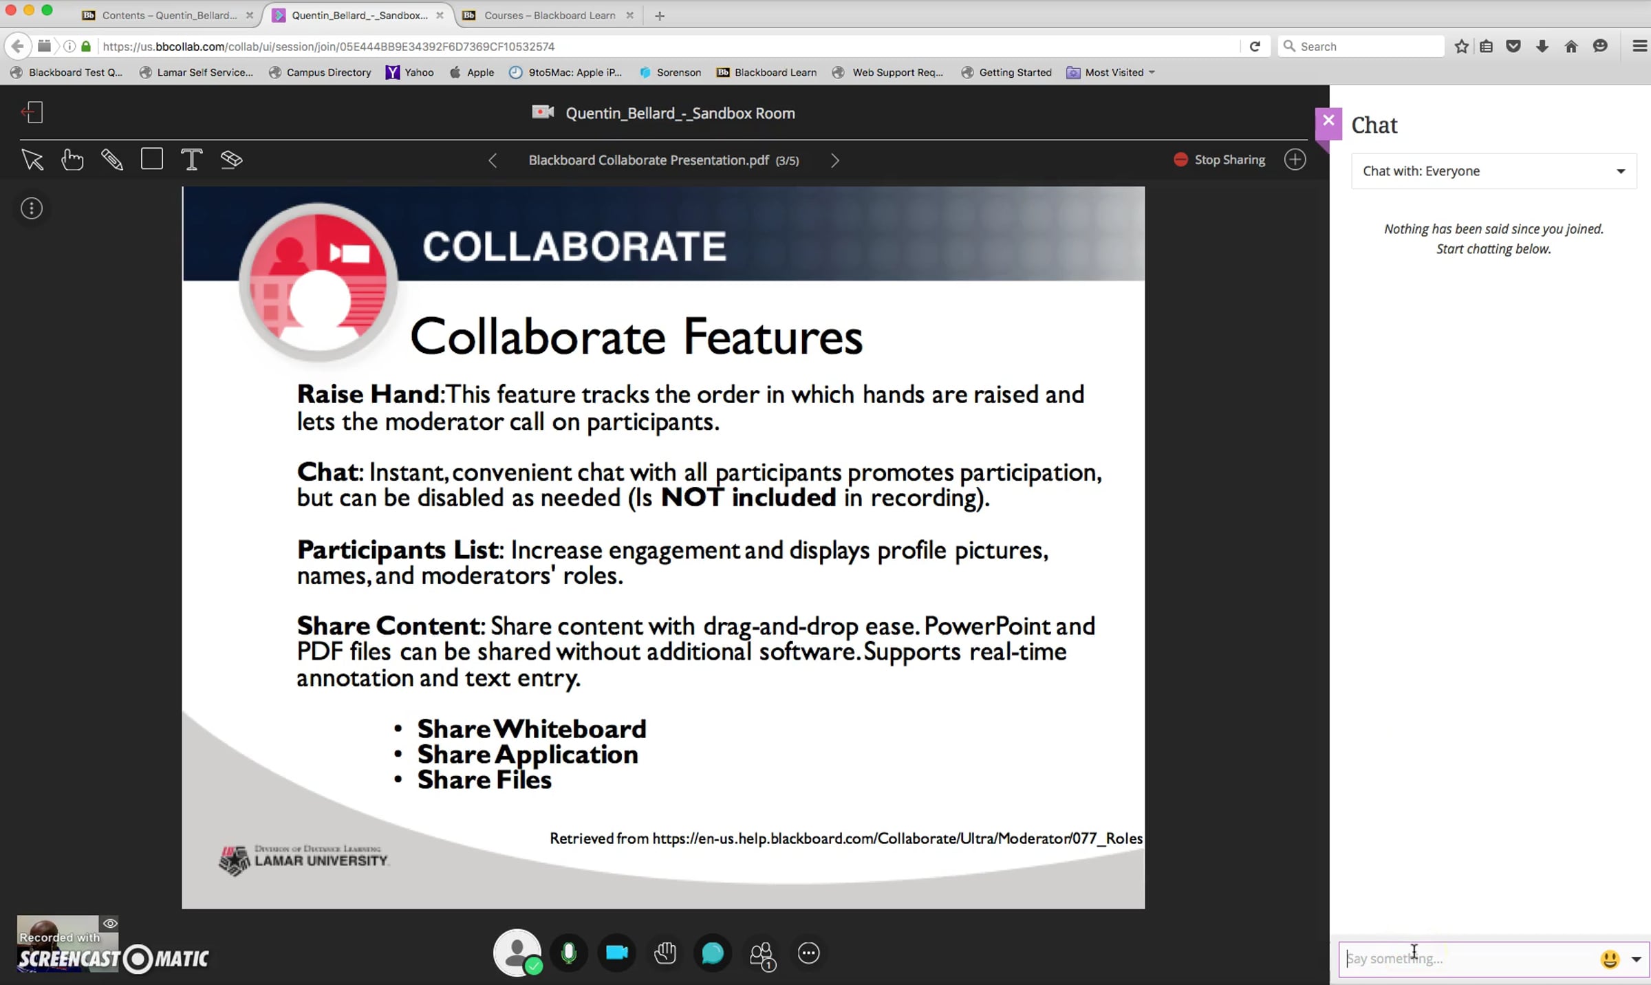
Task: Open the three-dot view controls button
Action: (32, 208)
